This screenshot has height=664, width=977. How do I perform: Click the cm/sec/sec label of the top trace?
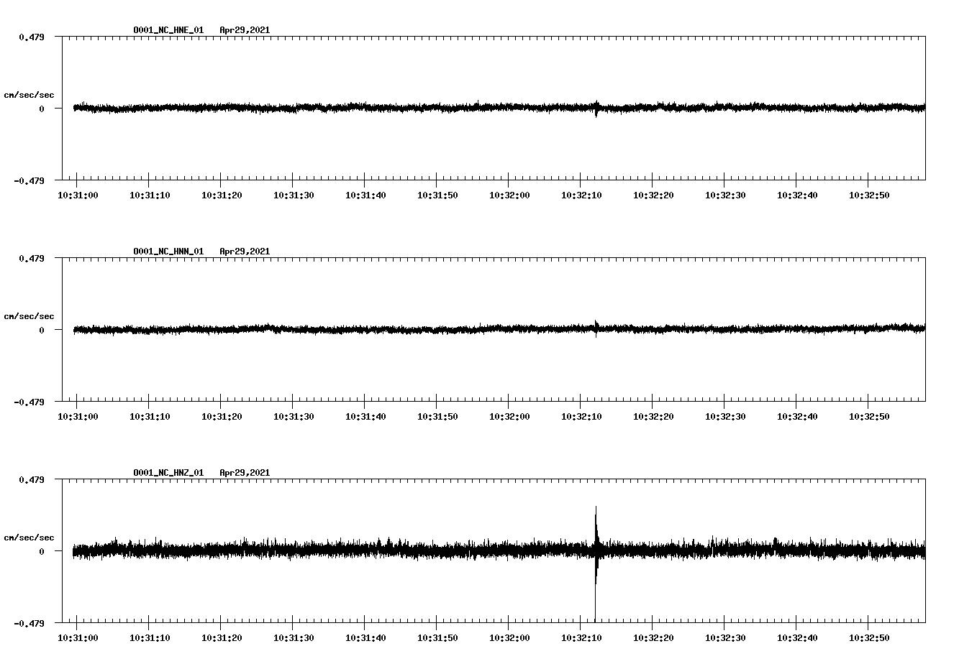29,94
